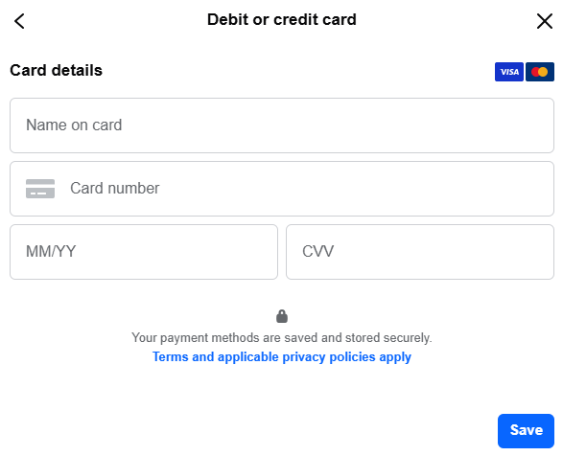The width and height of the screenshot is (563, 456).
Task: Open Terms and applicable privacy policies link
Action: [x=282, y=357]
